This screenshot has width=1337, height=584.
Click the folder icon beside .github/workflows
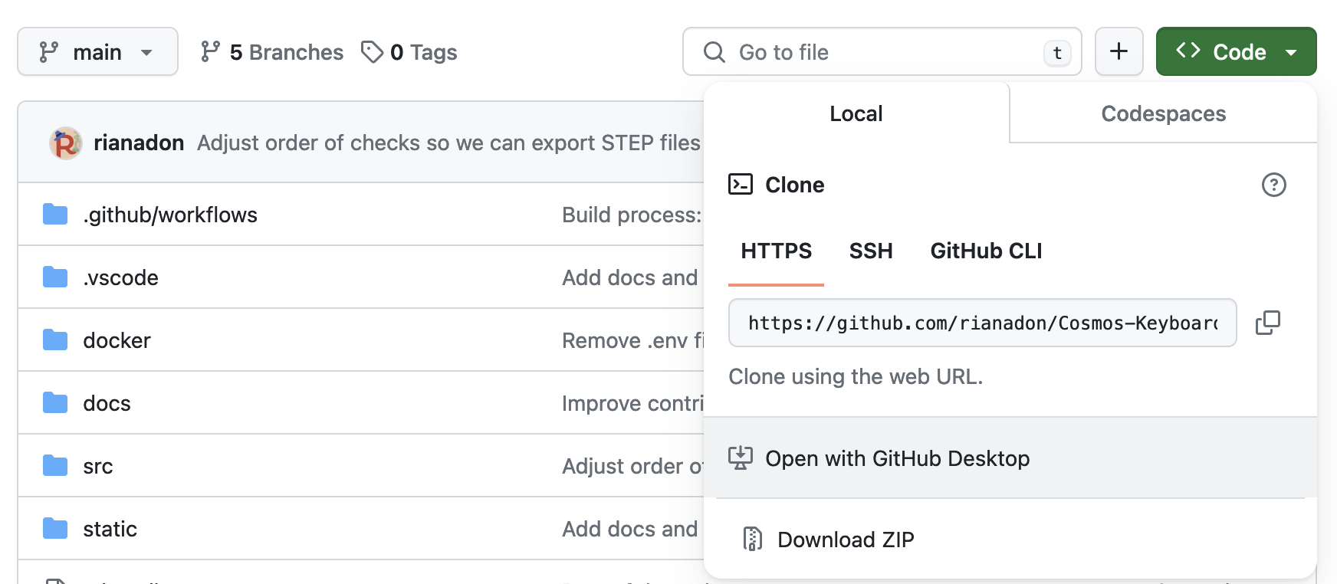(x=55, y=215)
